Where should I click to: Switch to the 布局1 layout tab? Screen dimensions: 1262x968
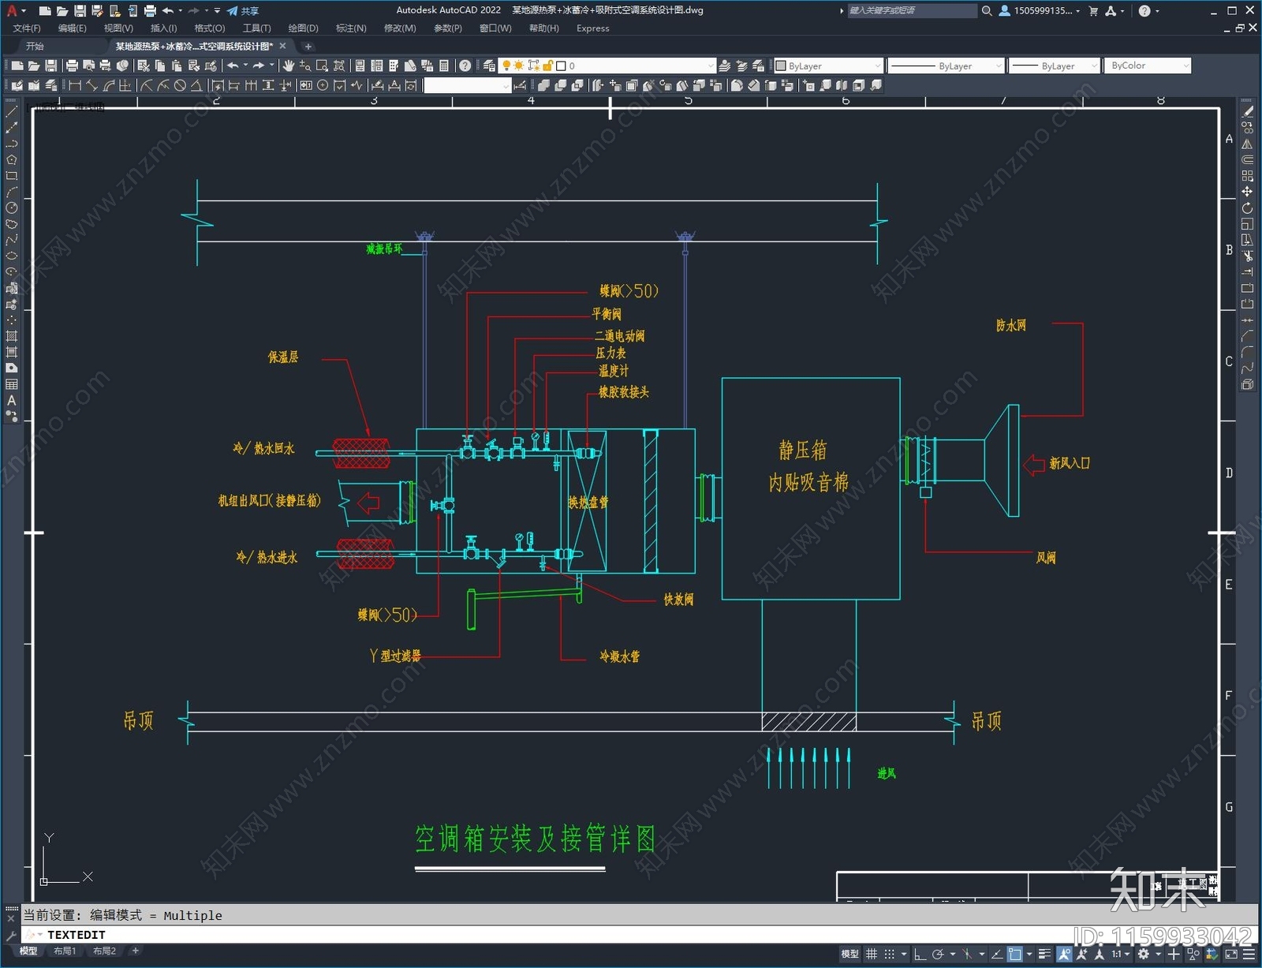[x=65, y=951]
